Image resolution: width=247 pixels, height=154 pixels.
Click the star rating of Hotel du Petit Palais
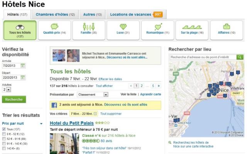102,123
